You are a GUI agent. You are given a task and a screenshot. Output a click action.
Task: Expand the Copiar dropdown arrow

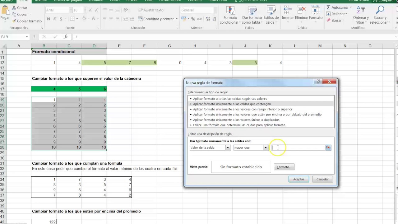pos(31,14)
